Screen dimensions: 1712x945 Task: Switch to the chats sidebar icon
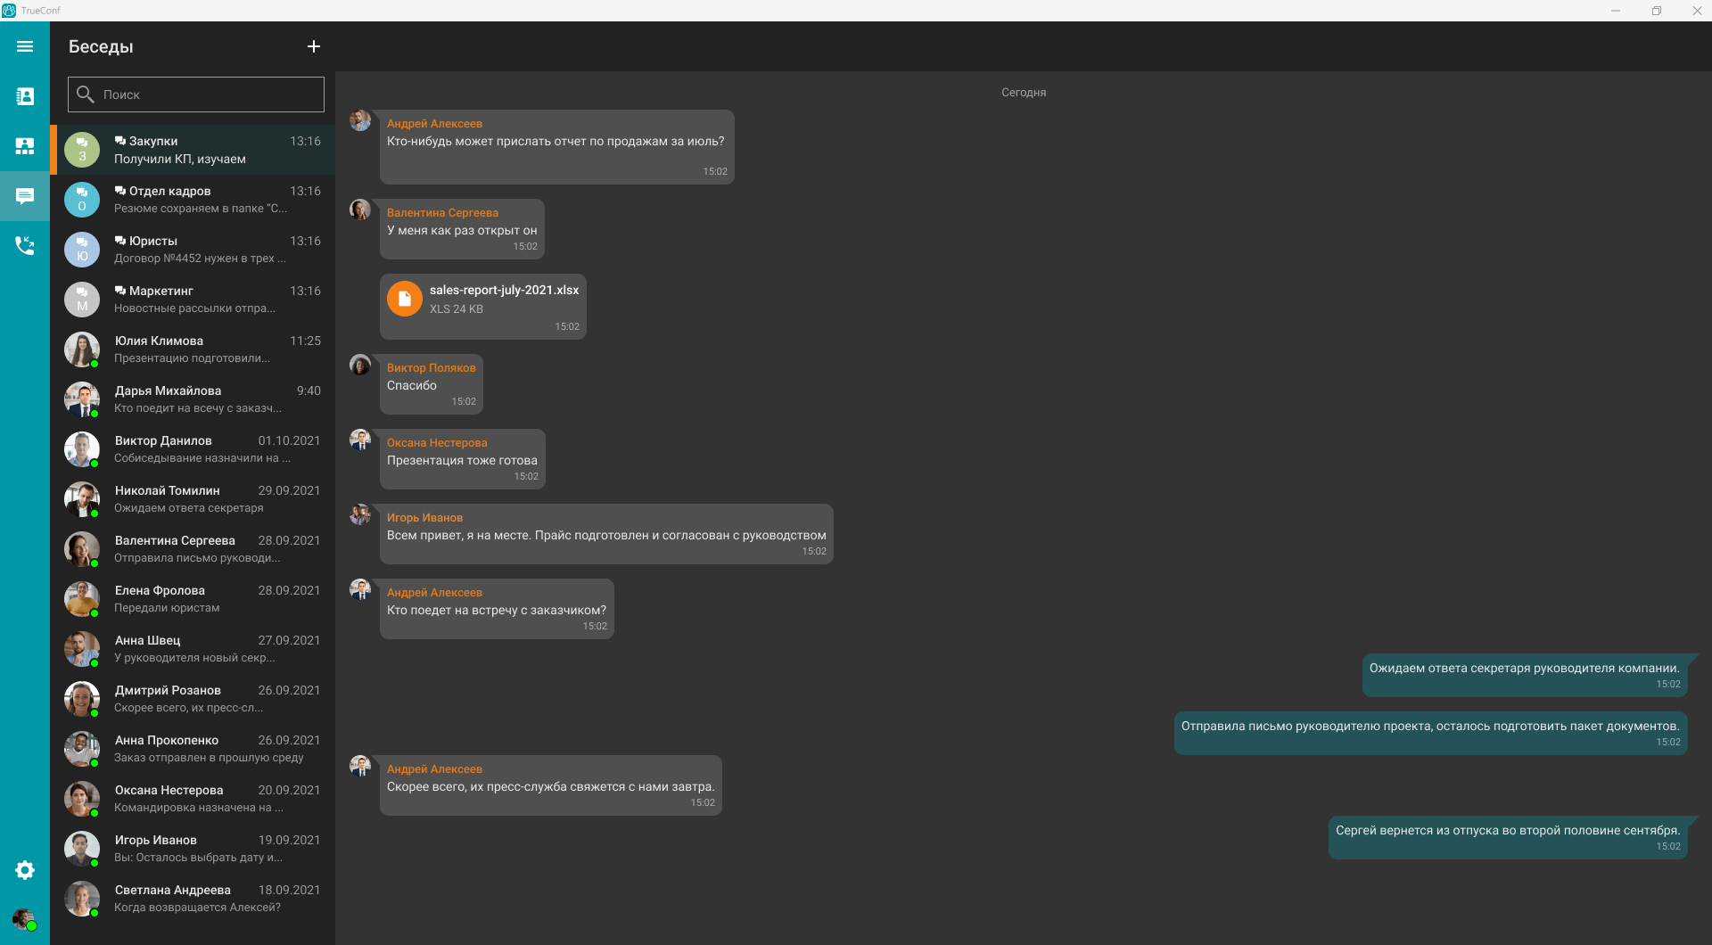(x=25, y=196)
